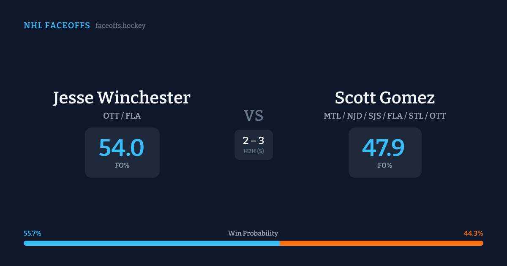Click the Win Probability label
The height and width of the screenshot is (266, 507).
click(x=253, y=233)
